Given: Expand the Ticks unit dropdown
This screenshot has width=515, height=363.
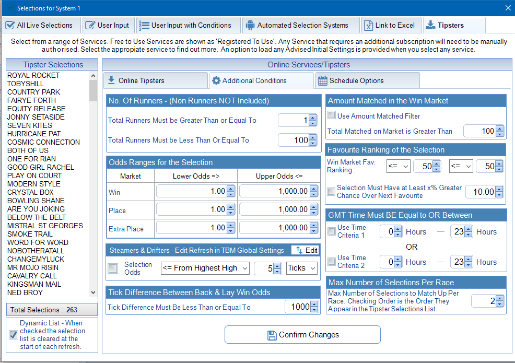Looking at the screenshot, I should pyautogui.click(x=302, y=268).
